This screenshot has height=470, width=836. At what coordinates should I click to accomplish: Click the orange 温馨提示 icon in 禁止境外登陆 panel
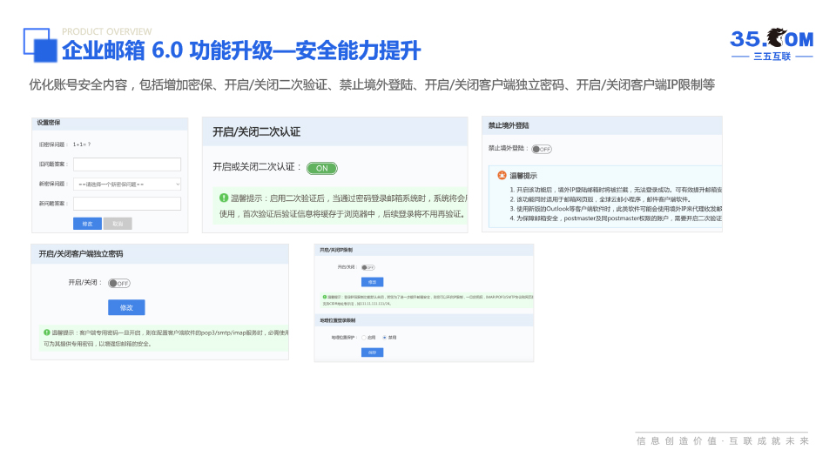coord(502,175)
